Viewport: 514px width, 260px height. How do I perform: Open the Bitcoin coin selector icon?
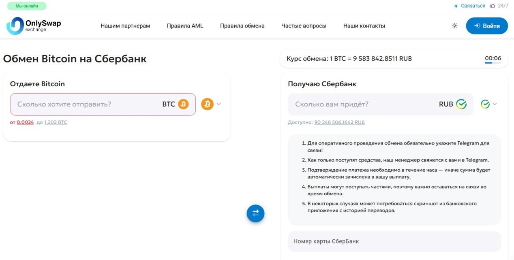207,104
